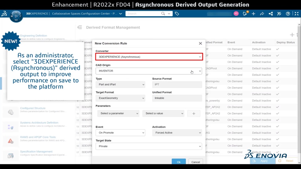Open the Event dropdown On Promote
The width and height of the screenshot is (301, 169).
click(x=120, y=133)
